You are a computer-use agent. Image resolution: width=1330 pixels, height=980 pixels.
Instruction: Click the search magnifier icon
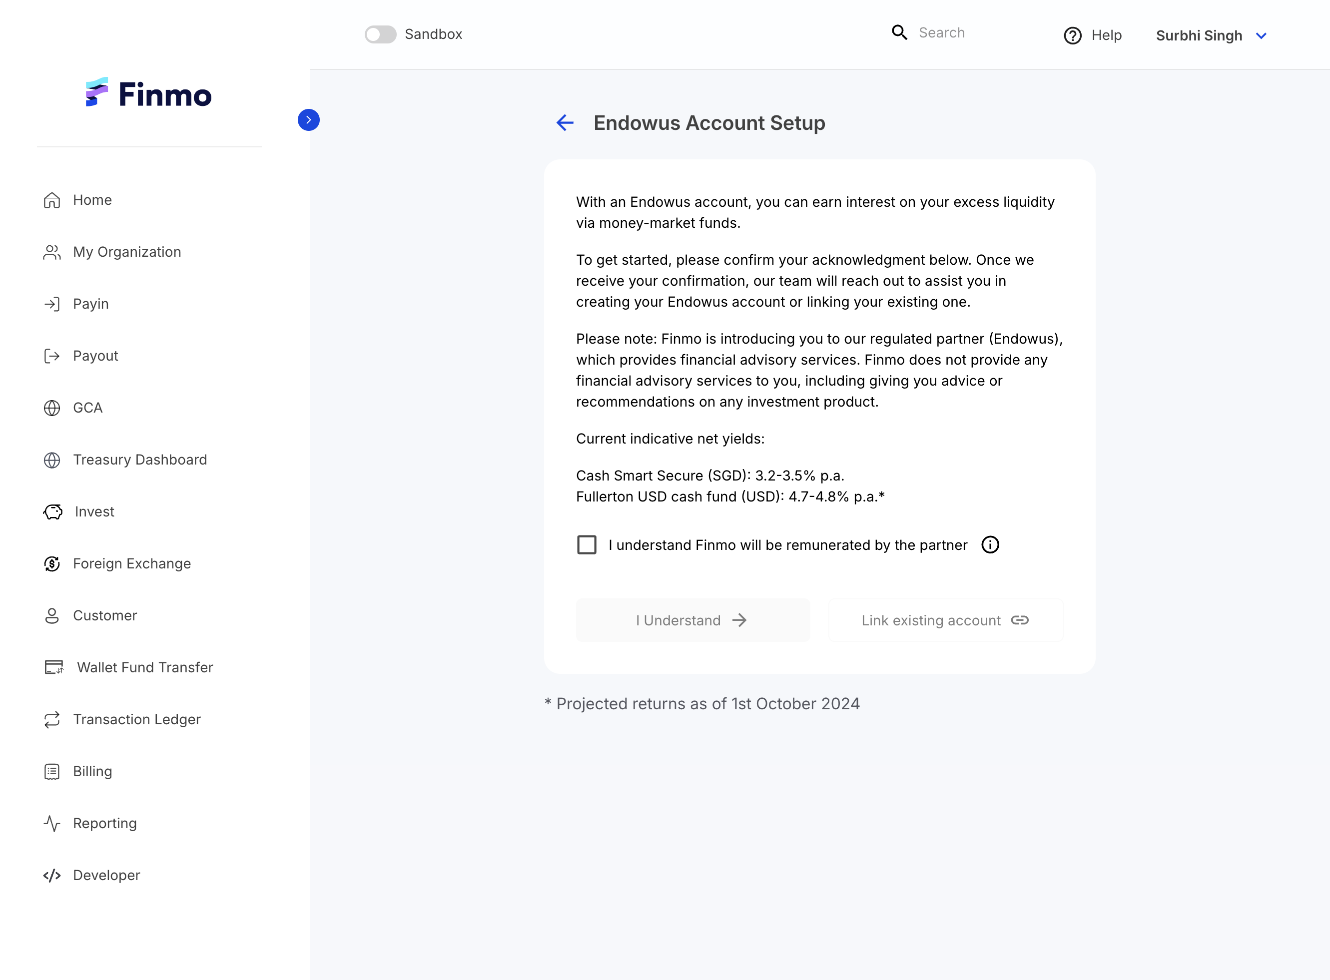900,32
